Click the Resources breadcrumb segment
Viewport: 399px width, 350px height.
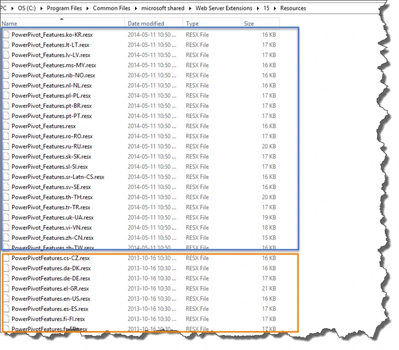pyautogui.click(x=293, y=9)
